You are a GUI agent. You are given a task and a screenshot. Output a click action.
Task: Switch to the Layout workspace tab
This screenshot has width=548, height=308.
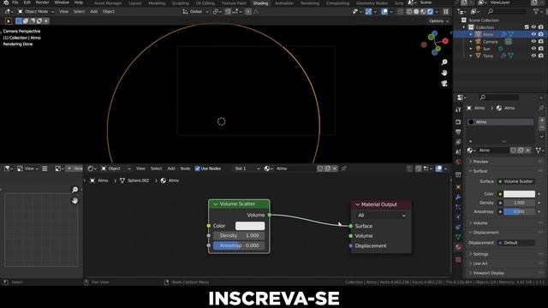pos(135,3)
